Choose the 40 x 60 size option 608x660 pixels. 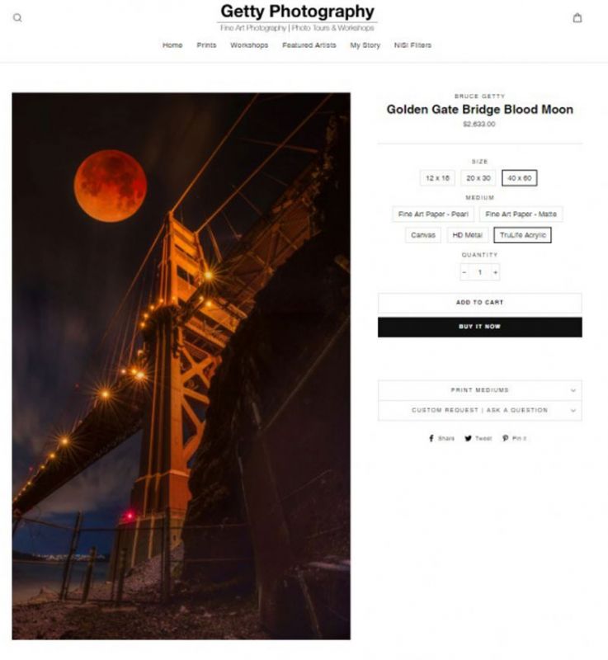click(519, 178)
